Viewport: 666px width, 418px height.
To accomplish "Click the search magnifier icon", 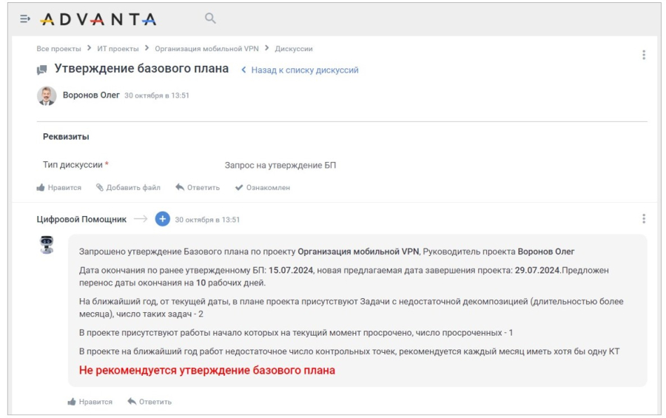I will 210,18.
